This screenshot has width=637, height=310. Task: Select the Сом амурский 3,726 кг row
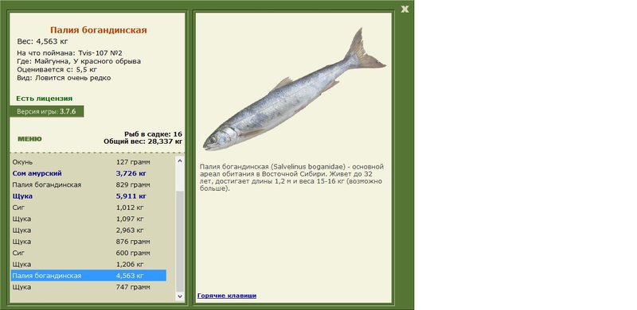click(88, 173)
